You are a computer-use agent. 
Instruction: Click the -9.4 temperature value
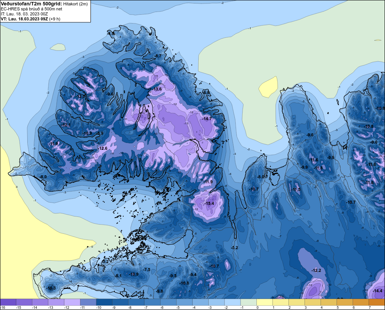(193, 275)
